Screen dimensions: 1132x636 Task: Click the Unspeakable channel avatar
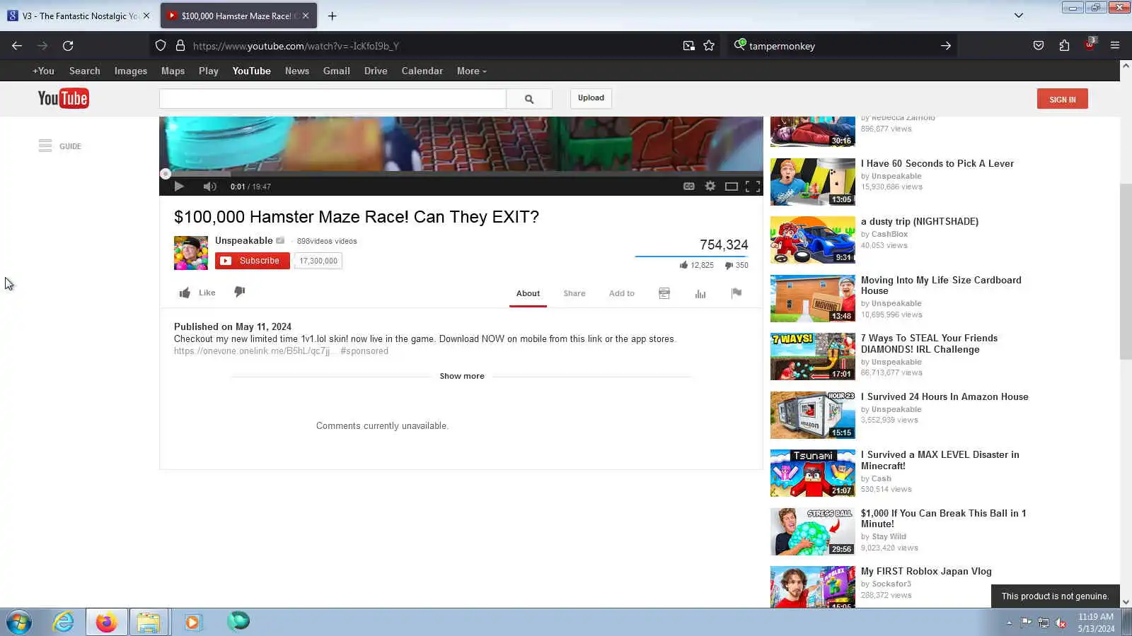pos(191,253)
